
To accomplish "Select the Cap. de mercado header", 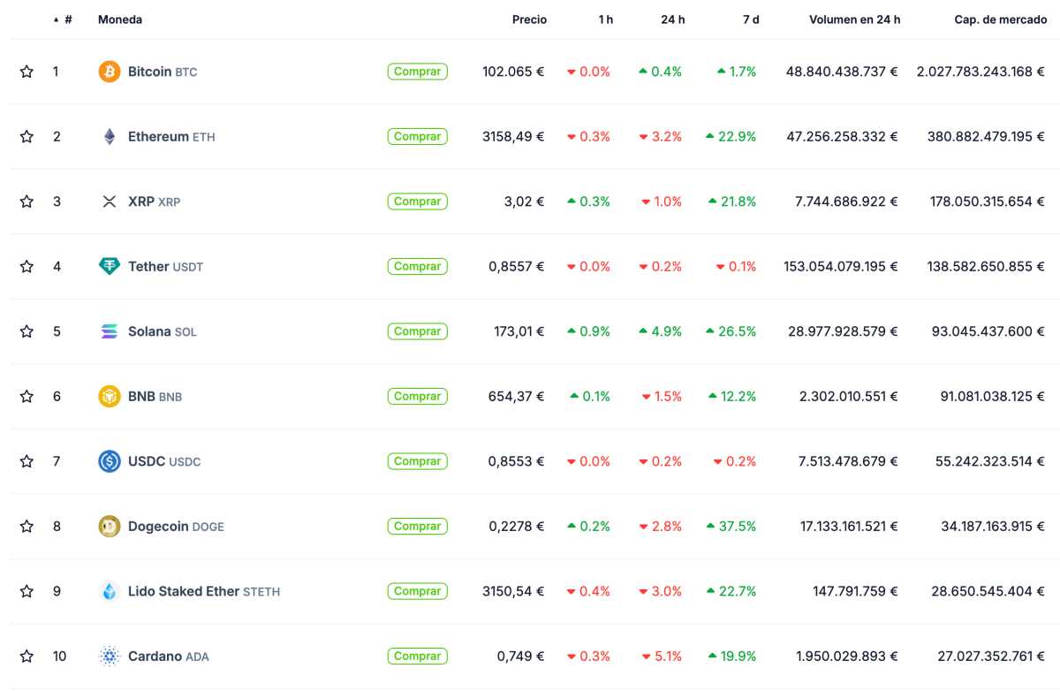I will click(1001, 19).
